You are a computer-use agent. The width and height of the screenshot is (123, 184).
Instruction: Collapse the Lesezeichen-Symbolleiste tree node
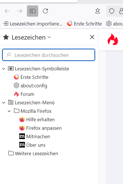point(4,69)
